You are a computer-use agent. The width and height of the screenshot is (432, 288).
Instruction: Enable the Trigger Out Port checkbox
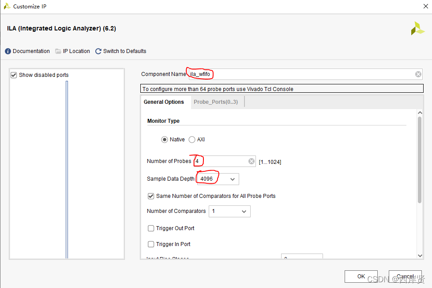pos(151,228)
